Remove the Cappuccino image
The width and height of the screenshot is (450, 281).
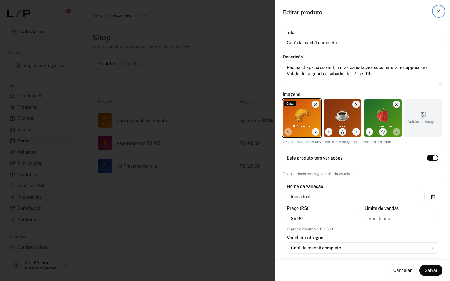point(356,104)
